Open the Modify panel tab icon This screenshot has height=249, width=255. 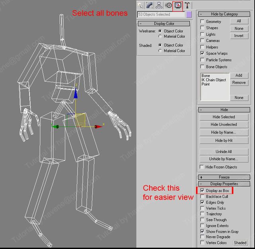150,5
